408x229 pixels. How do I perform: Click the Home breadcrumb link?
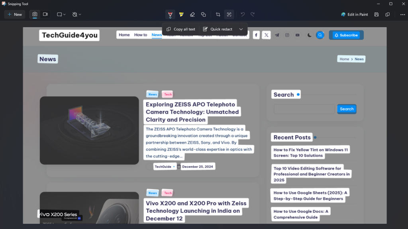point(344,59)
